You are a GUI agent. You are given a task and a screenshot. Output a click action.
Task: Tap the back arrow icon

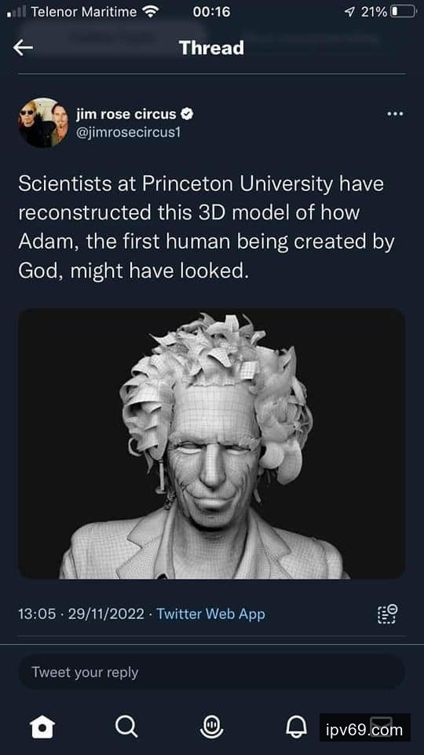(23, 47)
